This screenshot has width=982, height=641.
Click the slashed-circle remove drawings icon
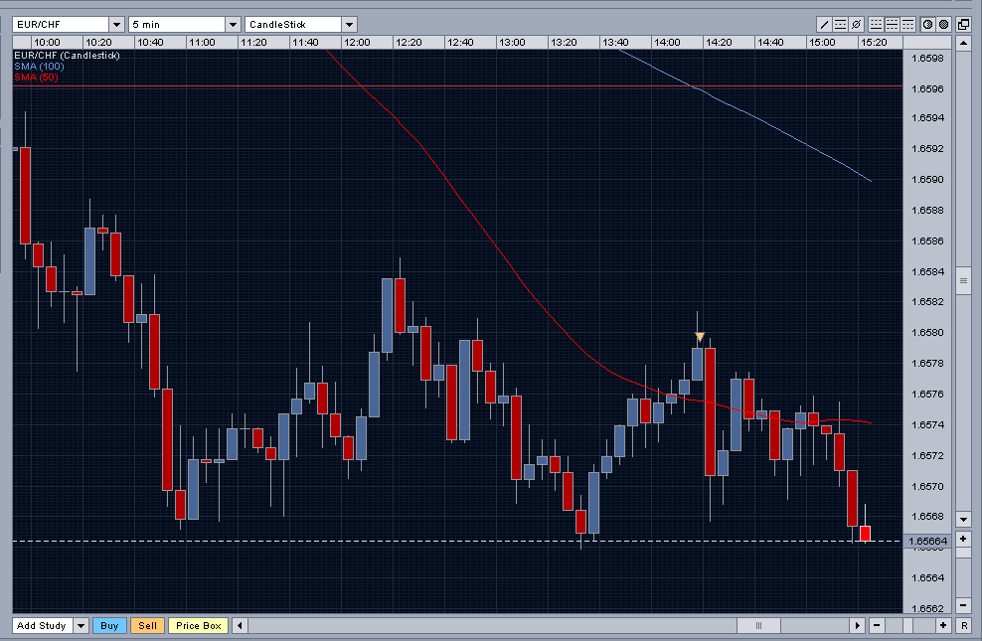click(x=856, y=25)
